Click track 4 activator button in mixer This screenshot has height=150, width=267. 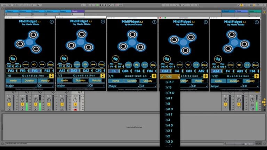(x=49, y=104)
